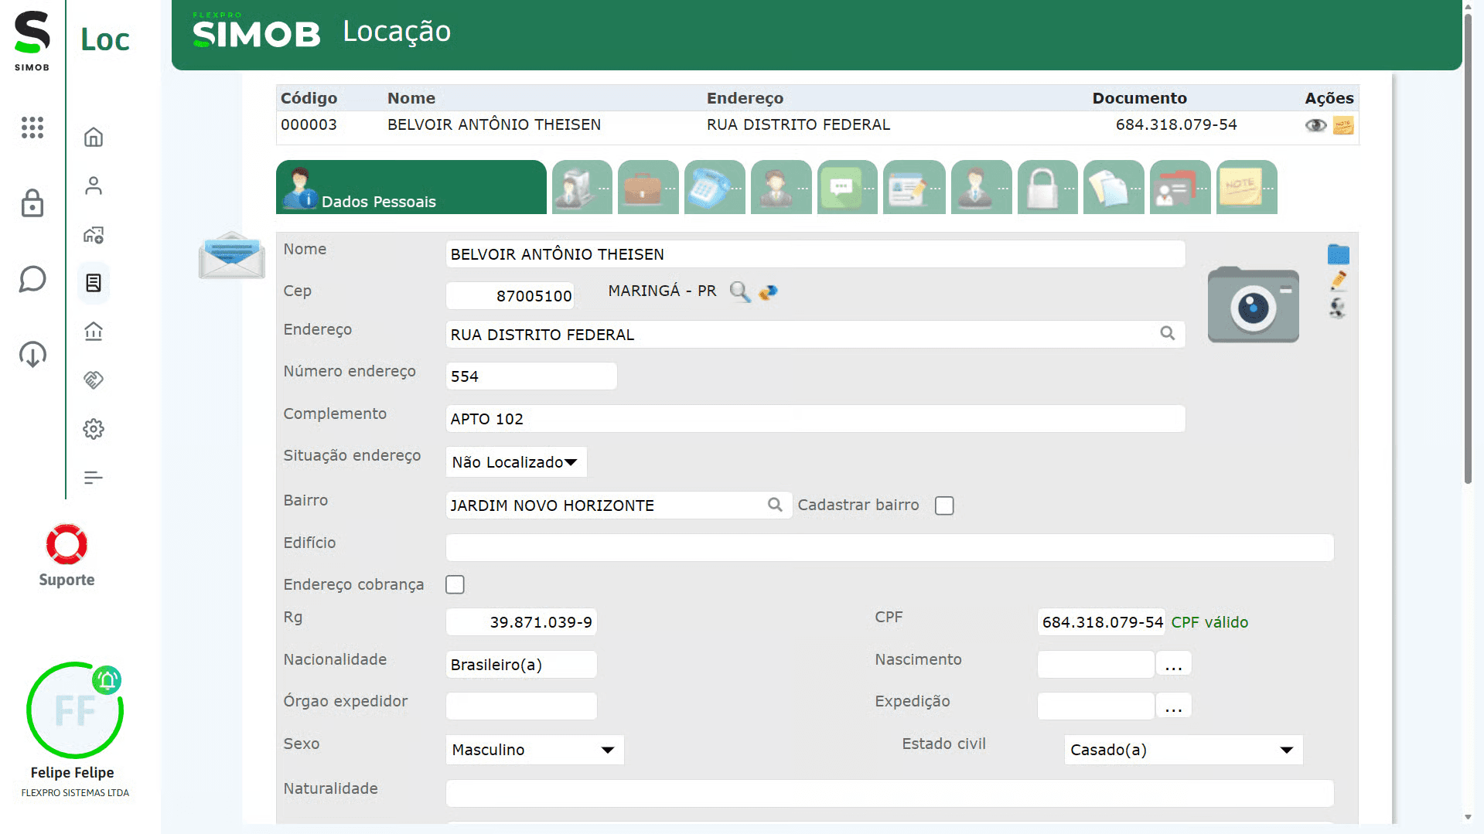
Task: Check the Cadastrar bairro checkbox
Action: click(x=944, y=506)
